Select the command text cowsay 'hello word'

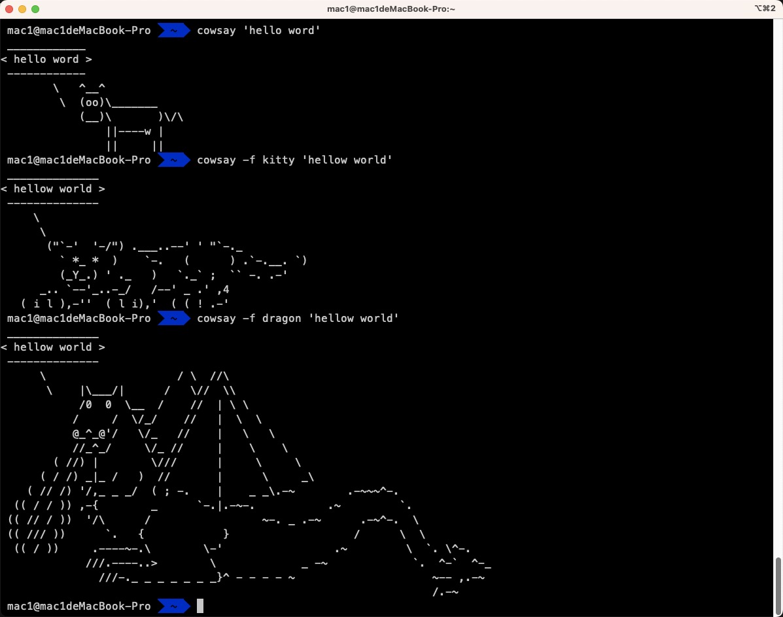point(258,30)
